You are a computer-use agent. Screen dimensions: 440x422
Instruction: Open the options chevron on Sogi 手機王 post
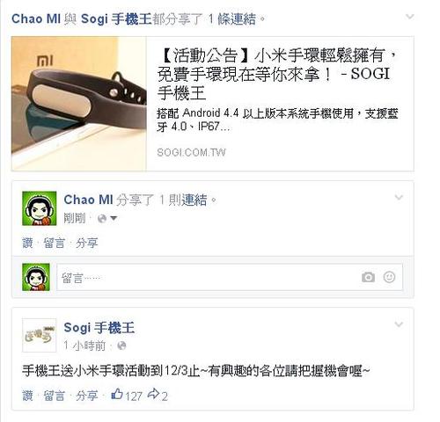399,324
